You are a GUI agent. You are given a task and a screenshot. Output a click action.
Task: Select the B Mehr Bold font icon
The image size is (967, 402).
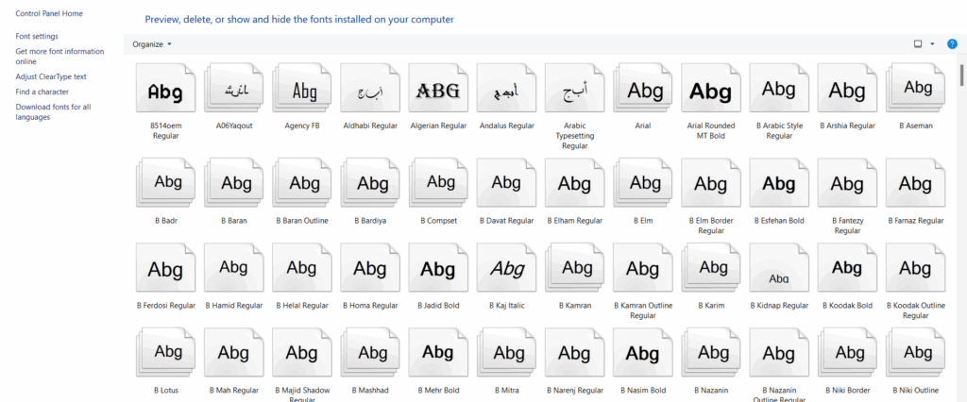438,353
